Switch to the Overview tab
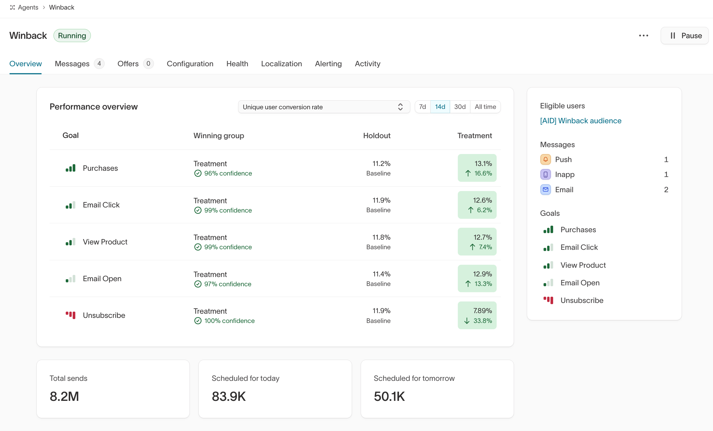 25,64
